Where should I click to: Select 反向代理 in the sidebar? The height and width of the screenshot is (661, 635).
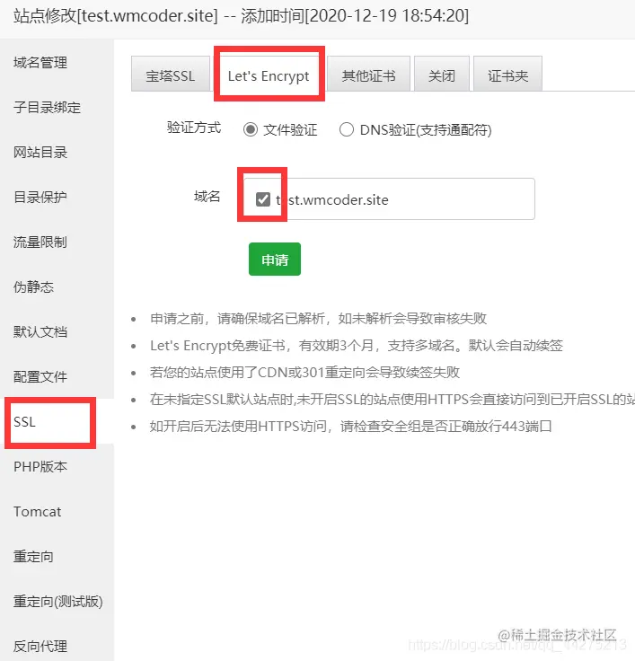coord(57,646)
